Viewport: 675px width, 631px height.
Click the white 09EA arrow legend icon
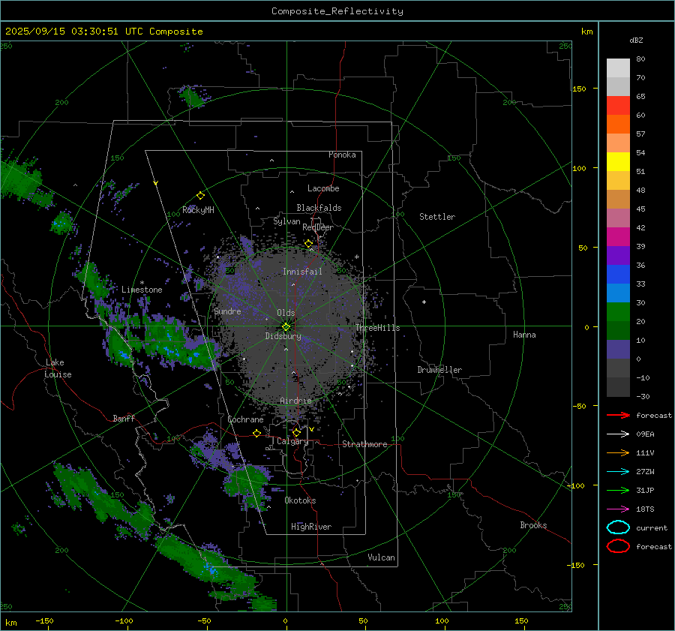tap(618, 434)
